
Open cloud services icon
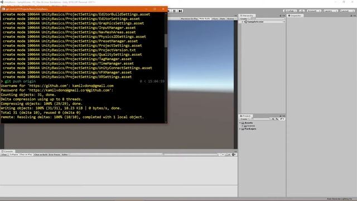[x=302, y=11]
